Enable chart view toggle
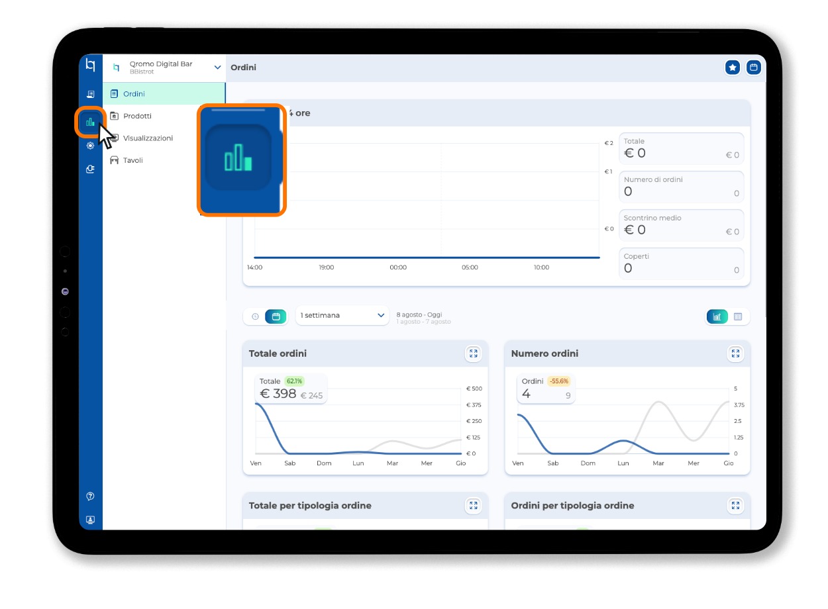The width and height of the screenshot is (828, 609). [717, 316]
